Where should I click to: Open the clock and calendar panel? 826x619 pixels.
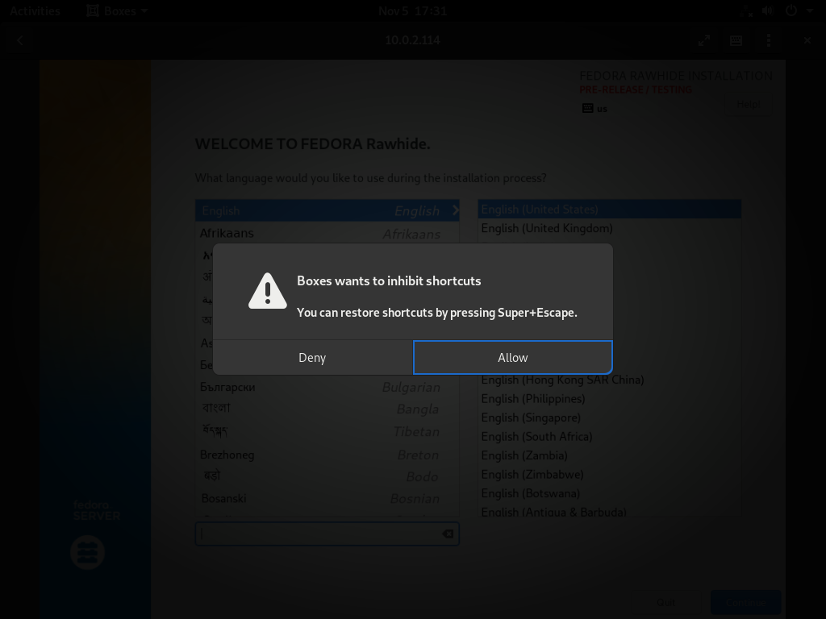tap(412, 10)
